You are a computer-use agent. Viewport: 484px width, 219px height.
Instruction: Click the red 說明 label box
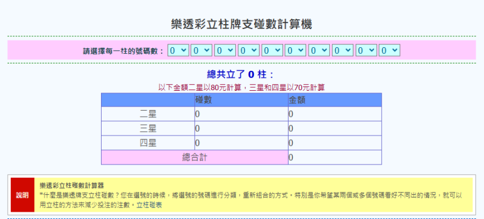pyautogui.click(x=22, y=195)
